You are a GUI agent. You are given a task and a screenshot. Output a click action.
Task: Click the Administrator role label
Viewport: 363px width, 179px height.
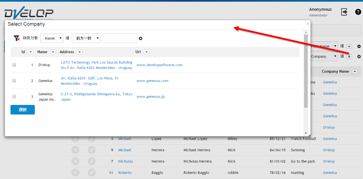318,16
